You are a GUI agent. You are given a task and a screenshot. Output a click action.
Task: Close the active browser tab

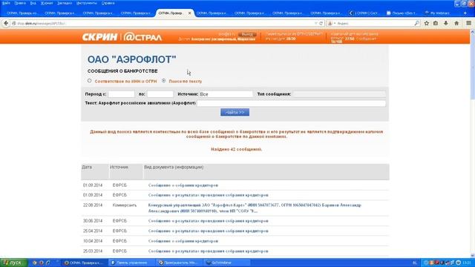190,13
